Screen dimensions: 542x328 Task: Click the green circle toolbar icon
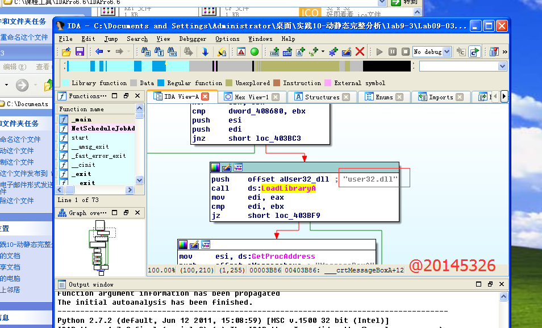click(x=255, y=52)
